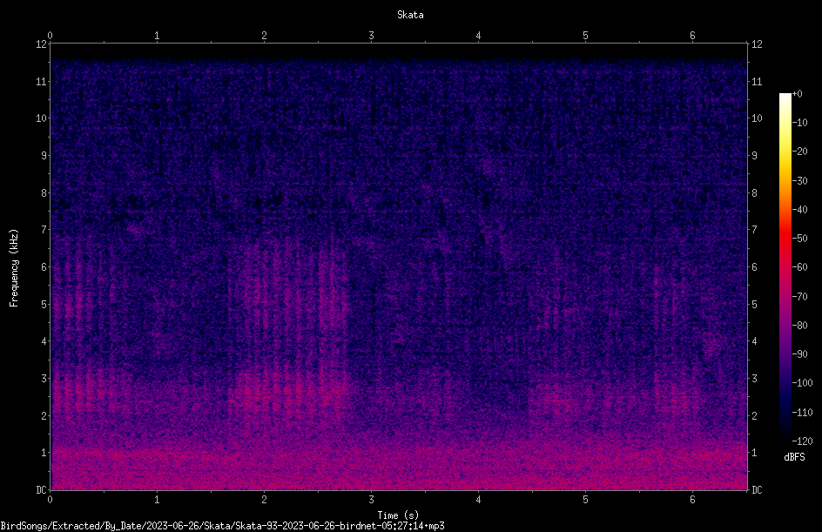Image resolution: width=822 pixels, height=532 pixels.
Task: Click the 'DC' label on the left frequency axis
Action: 41,490
